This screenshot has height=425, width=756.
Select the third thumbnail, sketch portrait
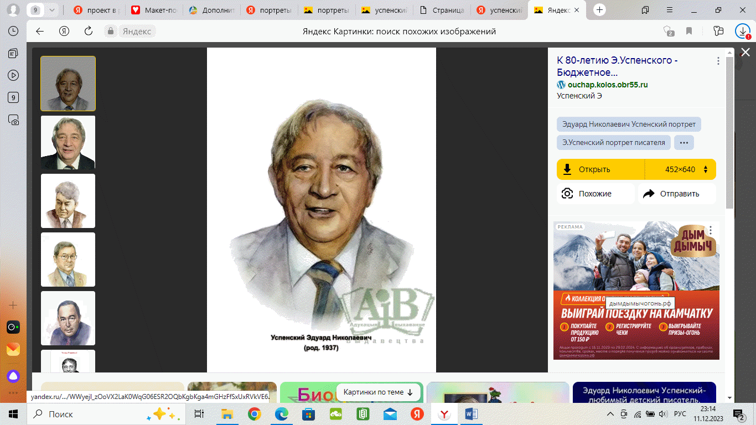point(68,201)
